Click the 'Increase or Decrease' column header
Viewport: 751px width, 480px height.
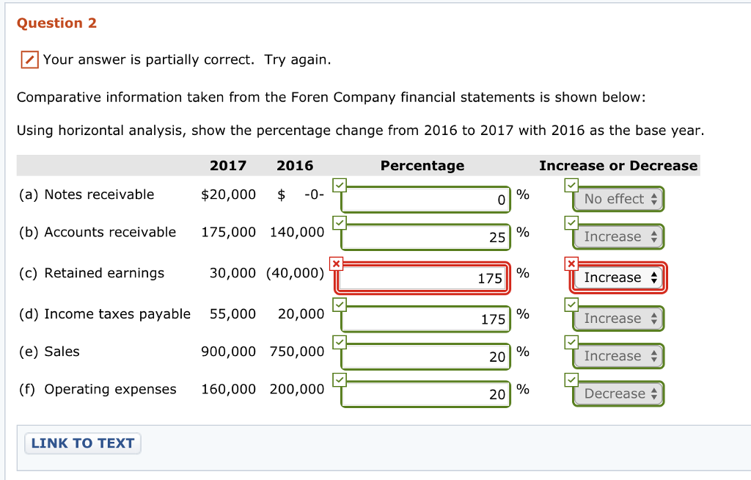[618, 165]
